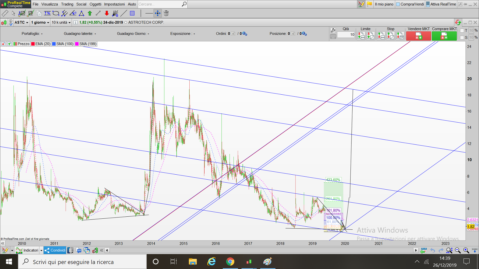The width and height of the screenshot is (479, 269).
Task: Toggle the S percentage checkbox
Action: [462, 38]
